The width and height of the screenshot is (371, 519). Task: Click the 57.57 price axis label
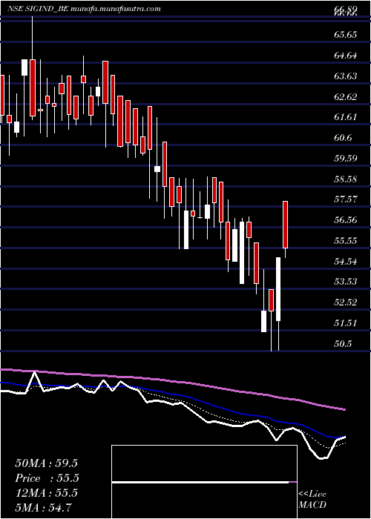click(346, 199)
